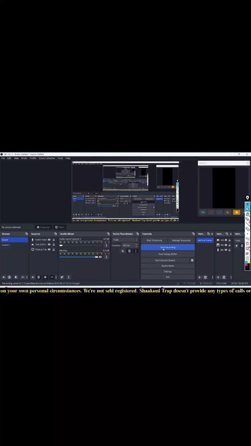
Task: Adjust the Mic/Aux volume slider
Action: point(79,257)
